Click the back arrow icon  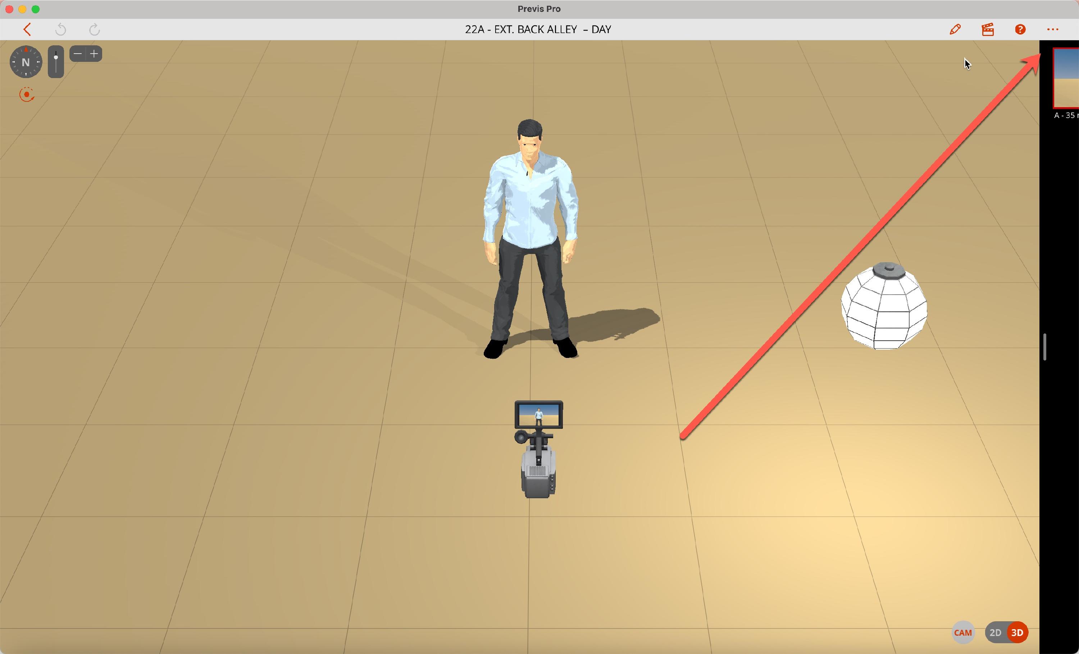[27, 30]
